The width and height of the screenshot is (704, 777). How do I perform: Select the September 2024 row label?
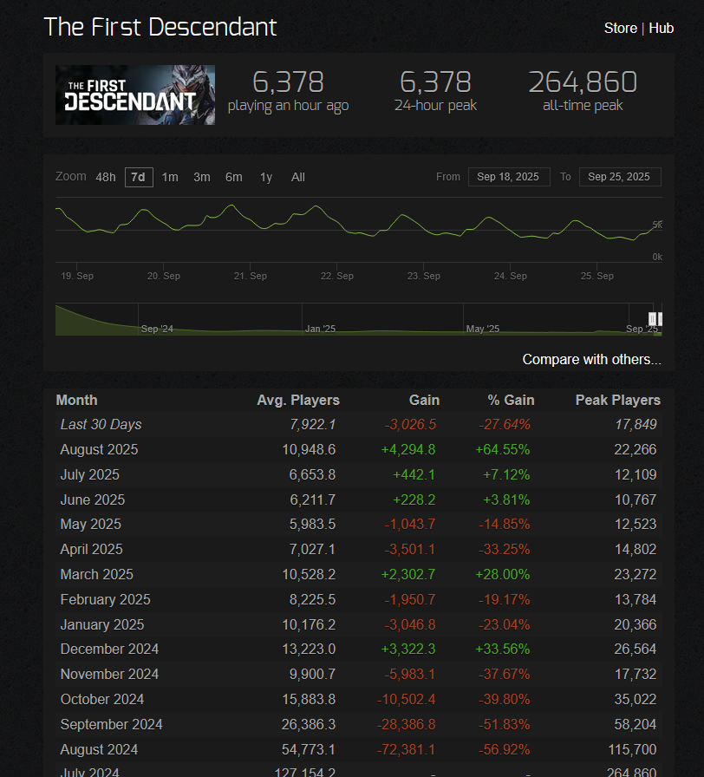pyautogui.click(x=112, y=724)
